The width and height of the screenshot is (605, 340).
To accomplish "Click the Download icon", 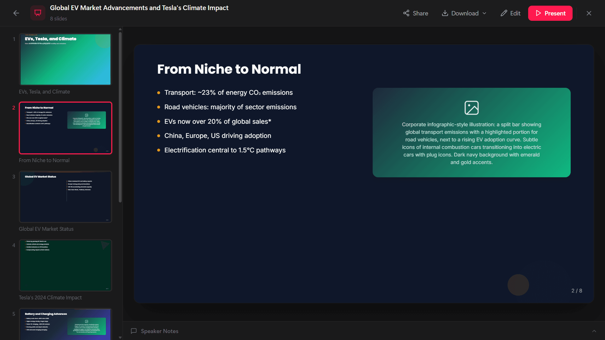I will click(445, 13).
